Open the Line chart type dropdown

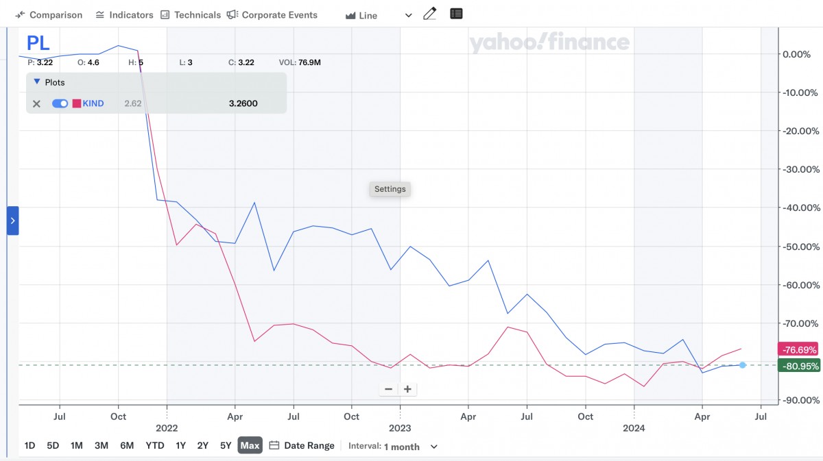[379, 15]
